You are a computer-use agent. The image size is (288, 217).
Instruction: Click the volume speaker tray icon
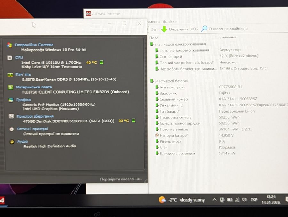[x=244, y=199]
